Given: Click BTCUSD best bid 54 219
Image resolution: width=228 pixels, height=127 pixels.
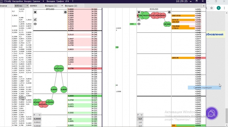Looking at the screenshot, I should (94, 96).
